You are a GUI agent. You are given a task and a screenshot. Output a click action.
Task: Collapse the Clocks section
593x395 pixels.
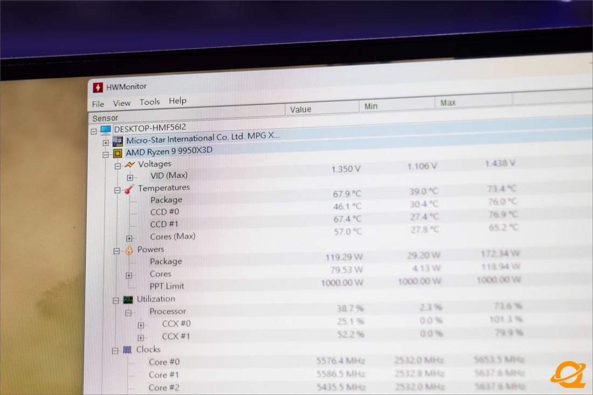tap(115, 351)
